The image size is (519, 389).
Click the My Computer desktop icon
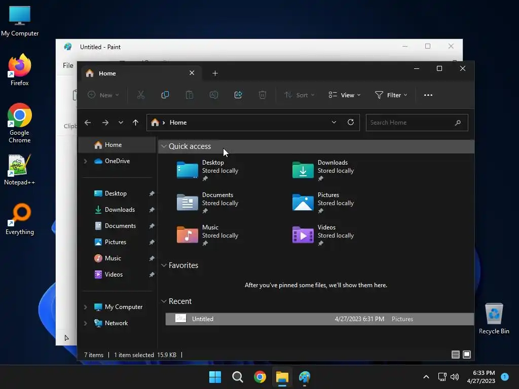click(20, 21)
